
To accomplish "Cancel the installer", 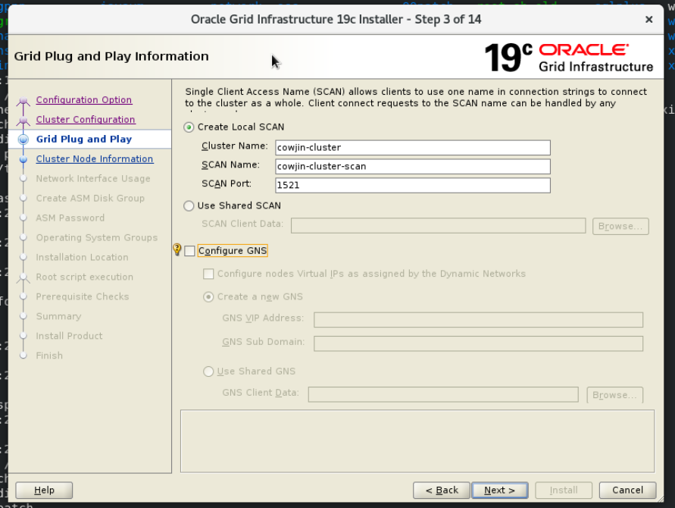I will (627, 491).
